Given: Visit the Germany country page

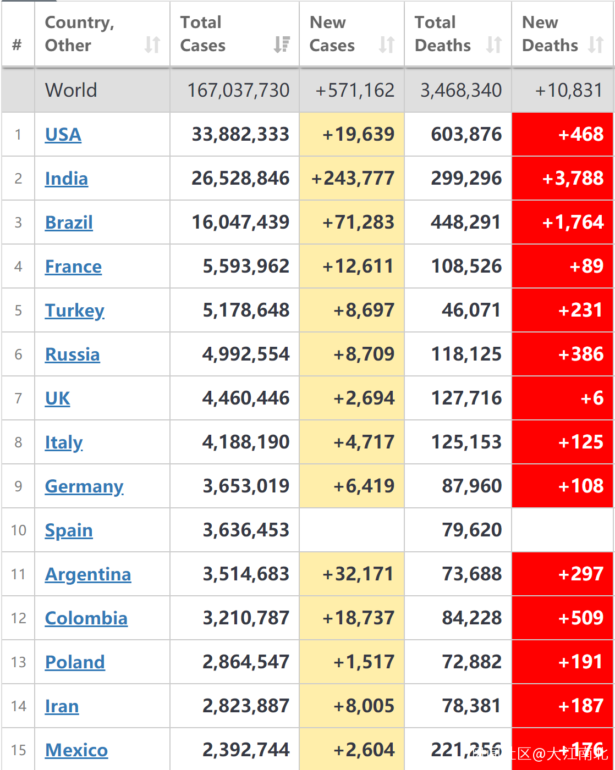Looking at the screenshot, I should (84, 486).
